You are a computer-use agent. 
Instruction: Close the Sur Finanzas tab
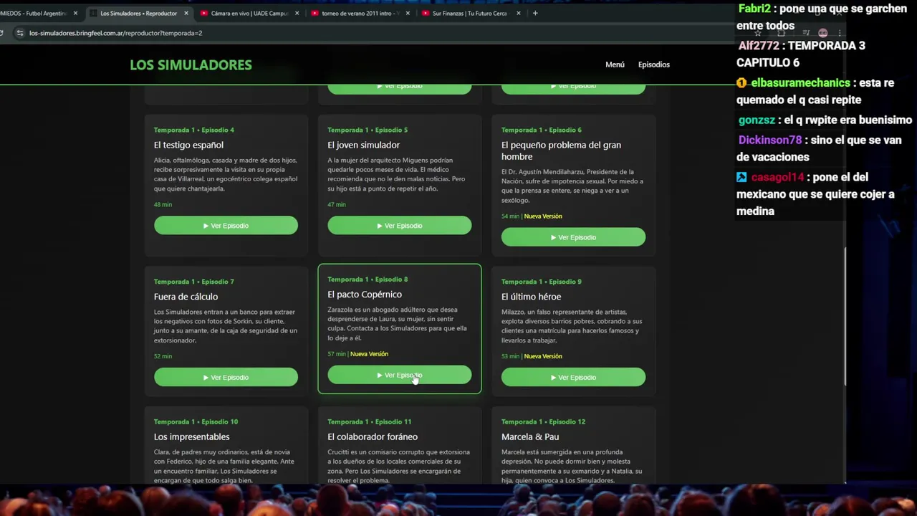[519, 13]
